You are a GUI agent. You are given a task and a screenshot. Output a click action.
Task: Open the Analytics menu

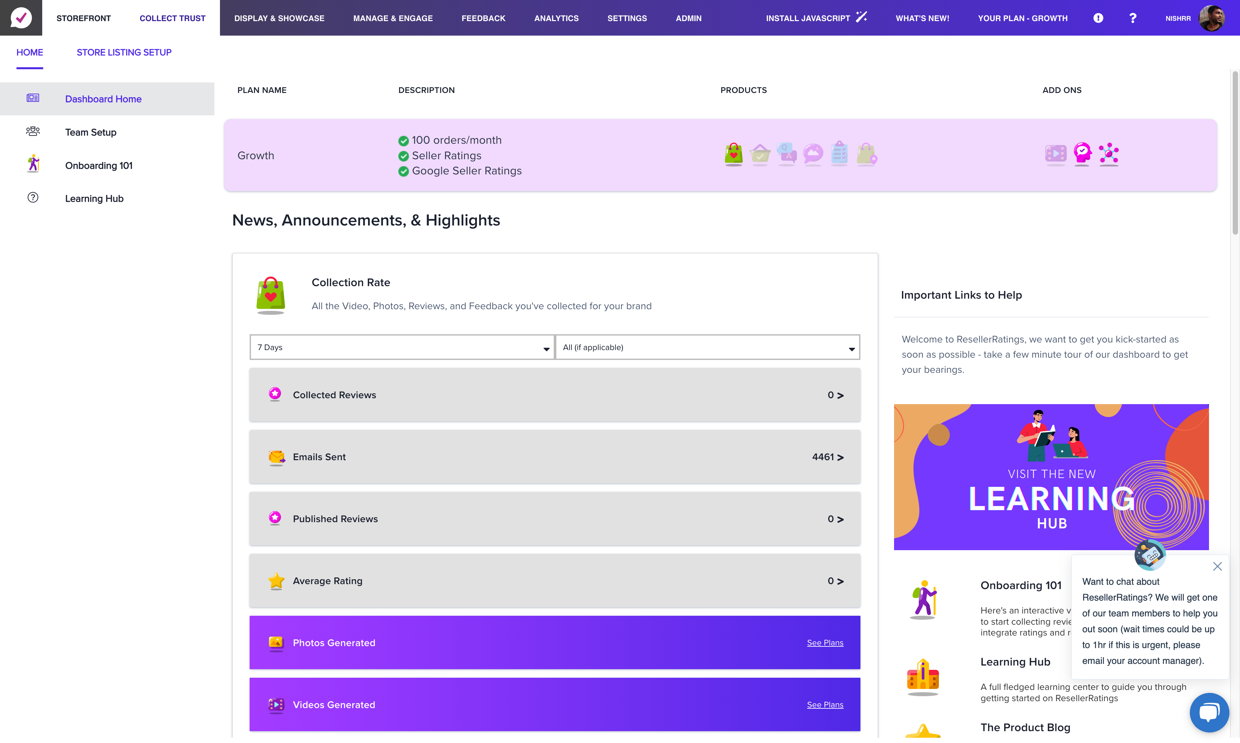click(556, 18)
